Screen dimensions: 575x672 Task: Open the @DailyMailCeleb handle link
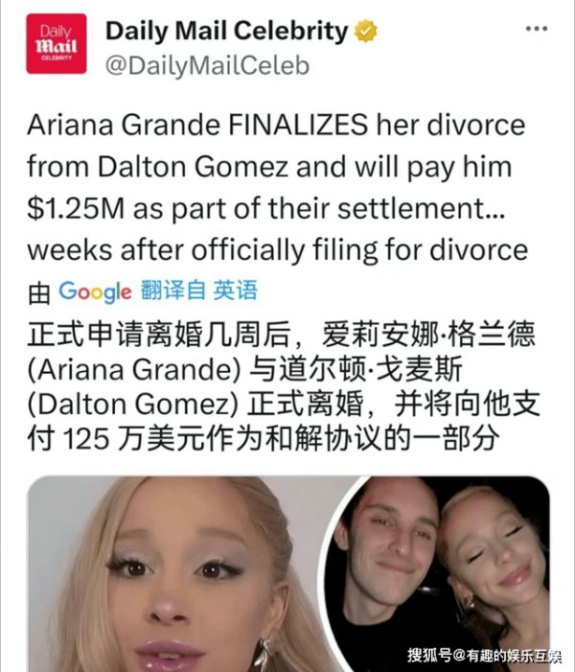[x=207, y=66]
